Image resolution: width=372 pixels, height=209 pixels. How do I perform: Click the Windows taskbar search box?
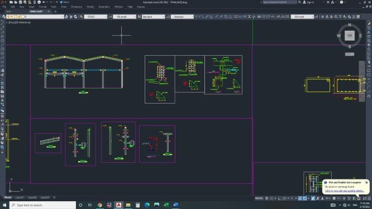pyautogui.click(x=42, y=205)
